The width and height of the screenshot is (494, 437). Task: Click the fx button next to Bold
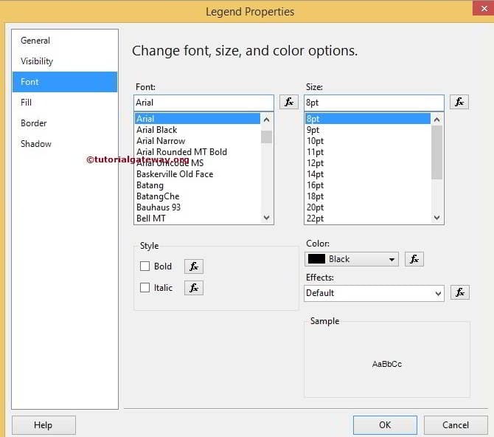(x=194, y=266)
